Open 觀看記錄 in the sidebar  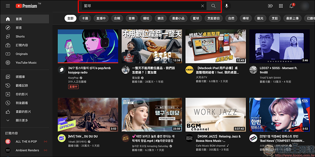pyautogui.click(x=22, y=85)
